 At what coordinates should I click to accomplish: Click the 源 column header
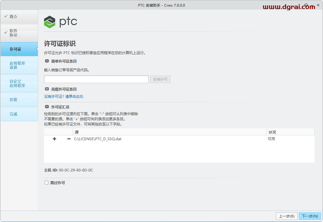point(170,132)
